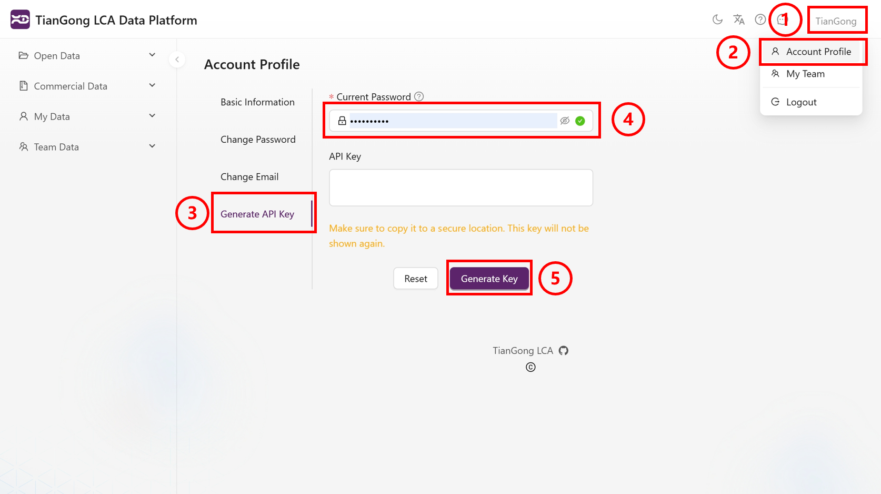Click the Current Password tooltip help icon
The image size is (881, 494).
tap(419, 96)
